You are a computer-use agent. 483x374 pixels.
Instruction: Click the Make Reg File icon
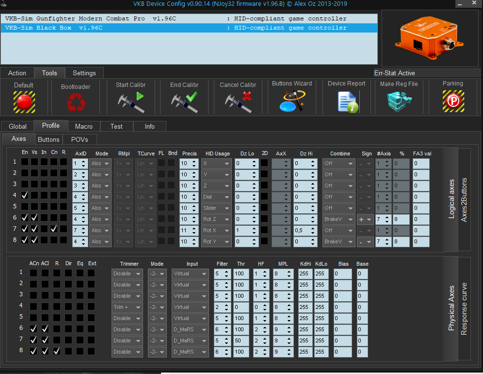tap(399, 102)
